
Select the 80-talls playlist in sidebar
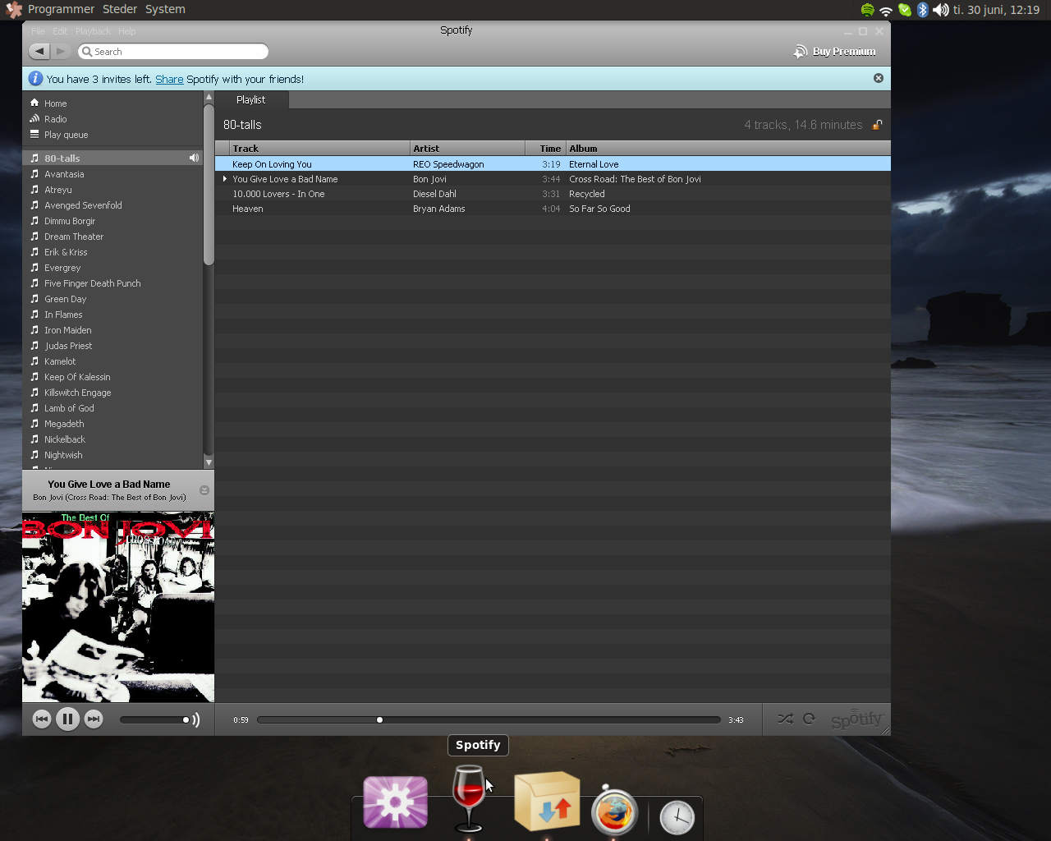(x=112, y=158)
